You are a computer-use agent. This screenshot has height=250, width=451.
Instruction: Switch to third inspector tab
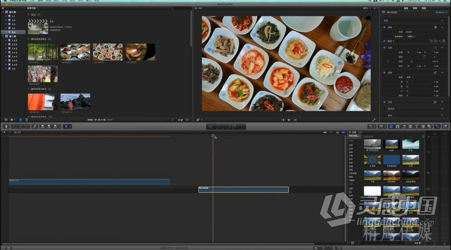[424, 8]
